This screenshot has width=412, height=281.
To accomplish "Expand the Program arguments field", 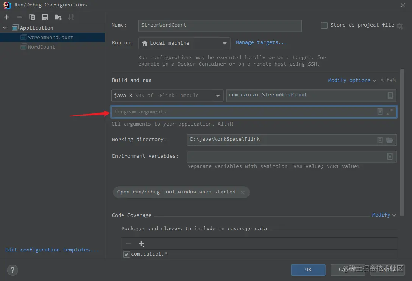I will (390, 112).
